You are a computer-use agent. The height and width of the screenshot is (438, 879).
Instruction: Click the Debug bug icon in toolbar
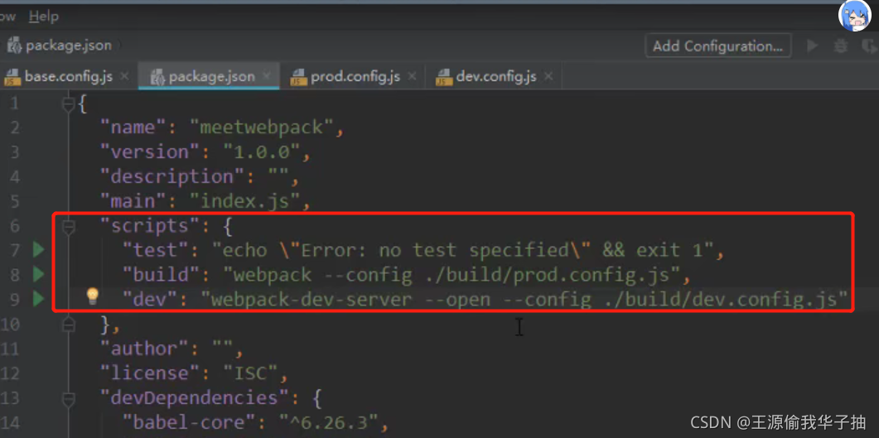pyautogui.click(x=840, y=46)
